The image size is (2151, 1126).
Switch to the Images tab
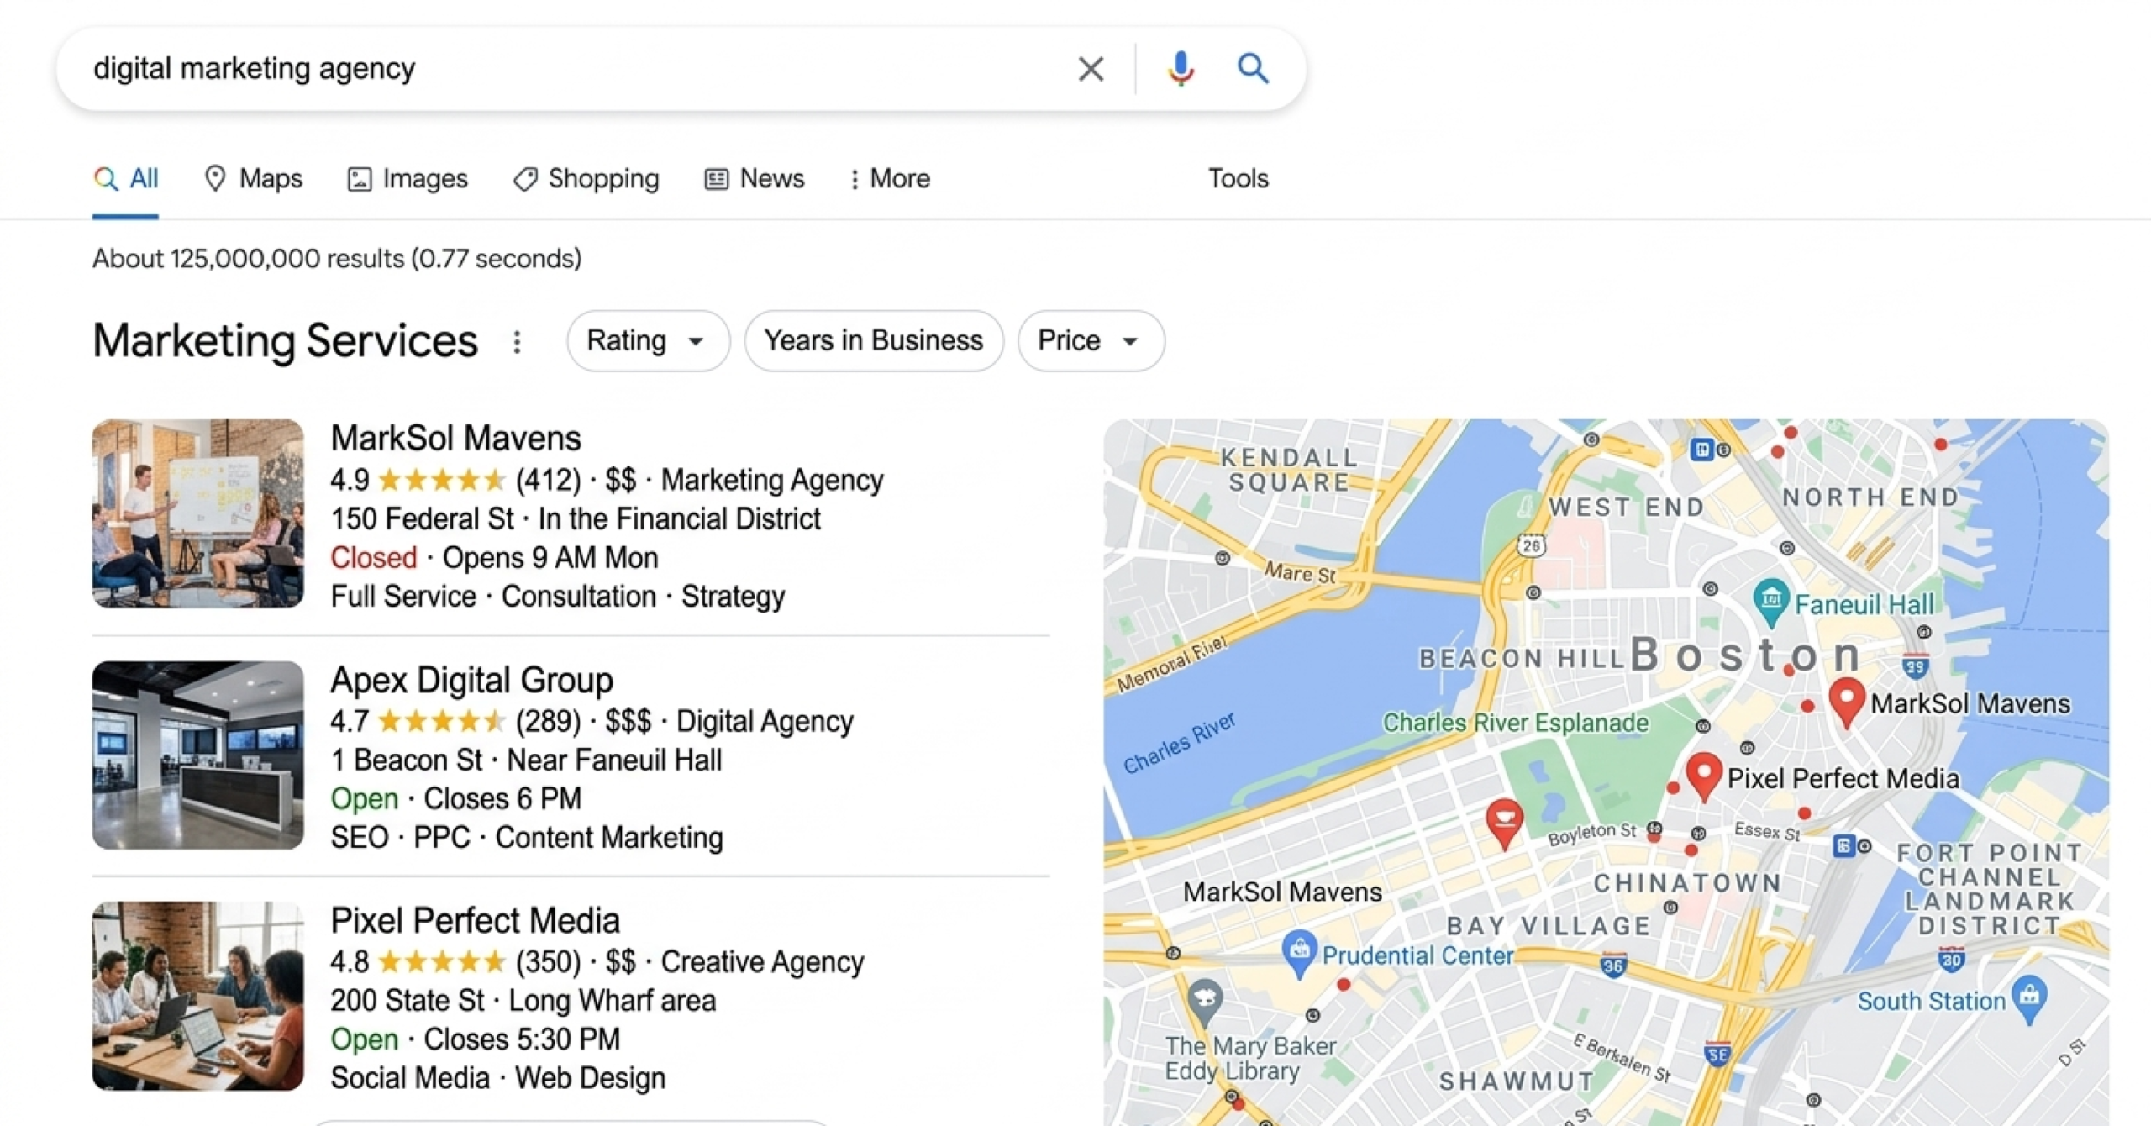(x=408, y=178)
